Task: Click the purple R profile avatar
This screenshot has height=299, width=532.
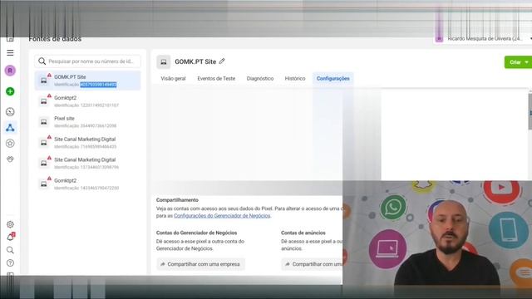Action: click(10, 71)
